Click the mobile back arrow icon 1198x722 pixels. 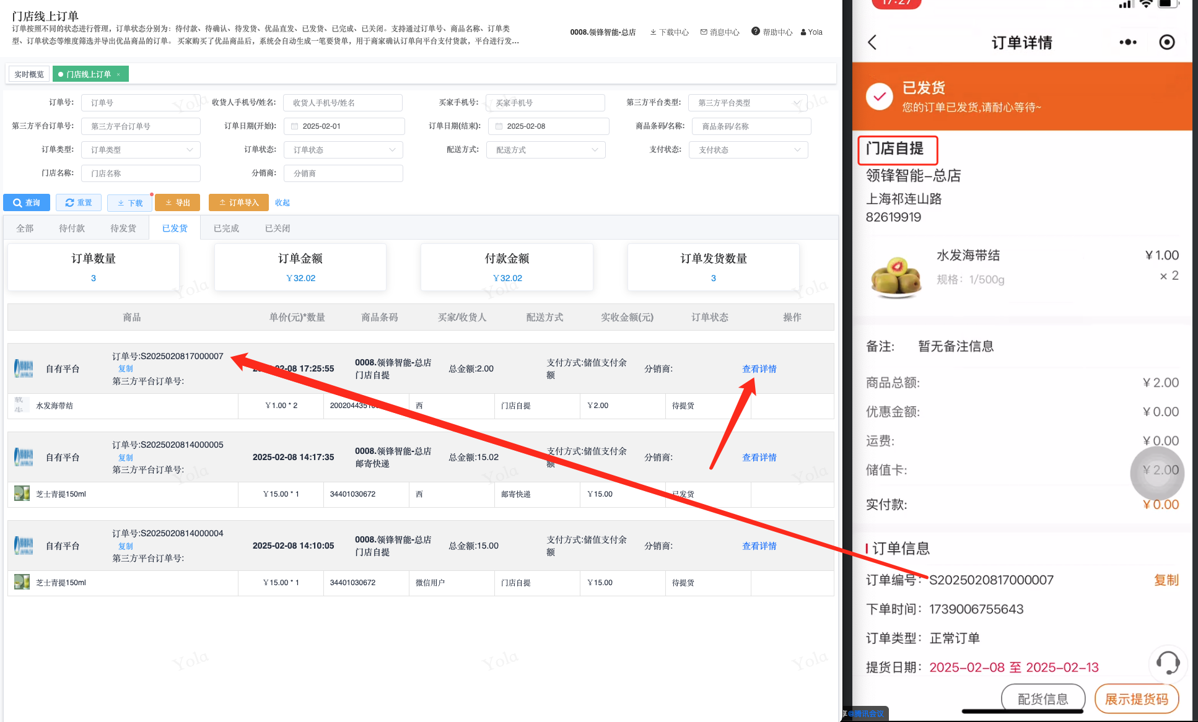click(872, 43)
